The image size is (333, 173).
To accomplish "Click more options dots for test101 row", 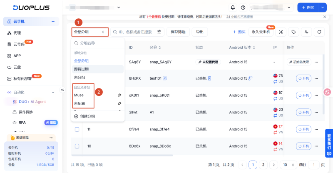I will 316,78.
